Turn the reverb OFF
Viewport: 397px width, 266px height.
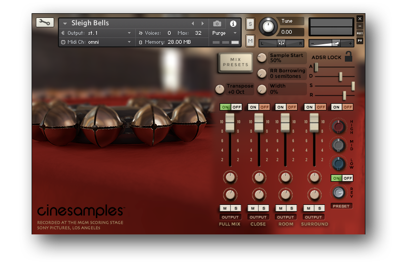tap(348, 178)
